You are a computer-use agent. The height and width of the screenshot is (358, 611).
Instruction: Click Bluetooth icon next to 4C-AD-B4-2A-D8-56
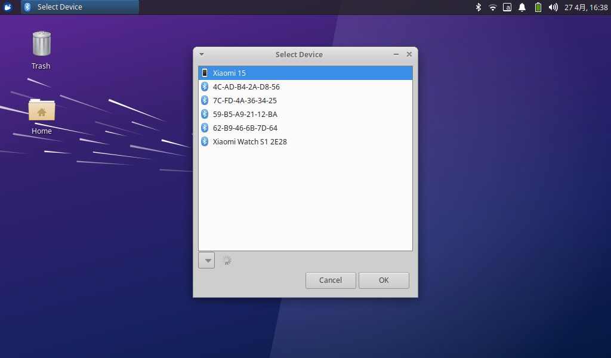205,87
